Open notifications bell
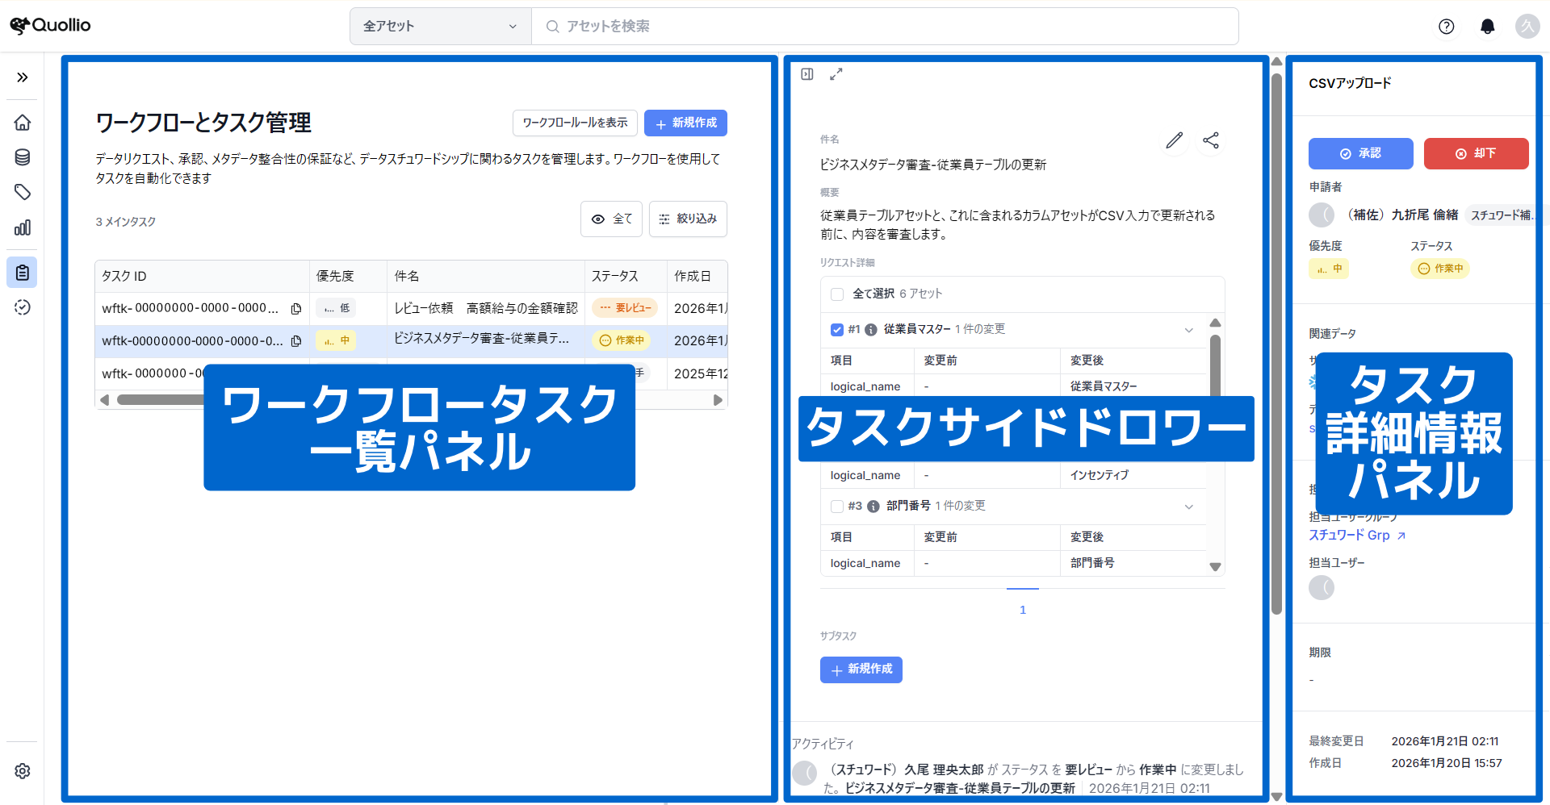 click(1487, 27)
